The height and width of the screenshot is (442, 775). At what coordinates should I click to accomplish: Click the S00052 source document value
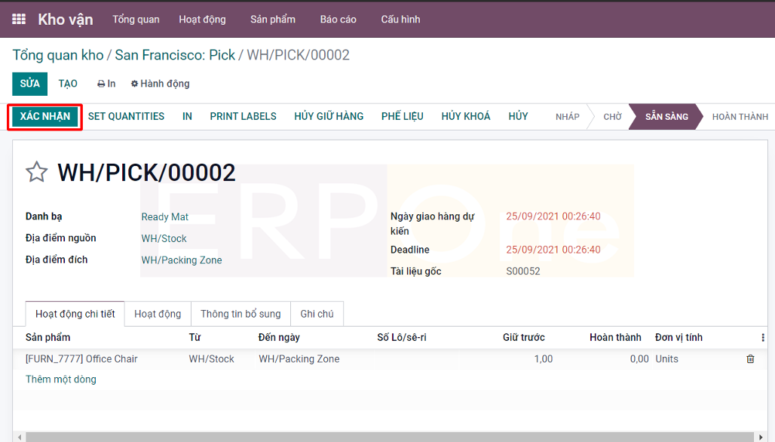point(523,271)
